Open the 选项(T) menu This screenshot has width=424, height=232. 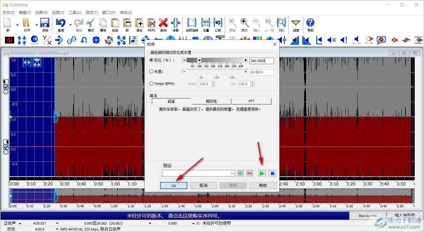[92, 12]
